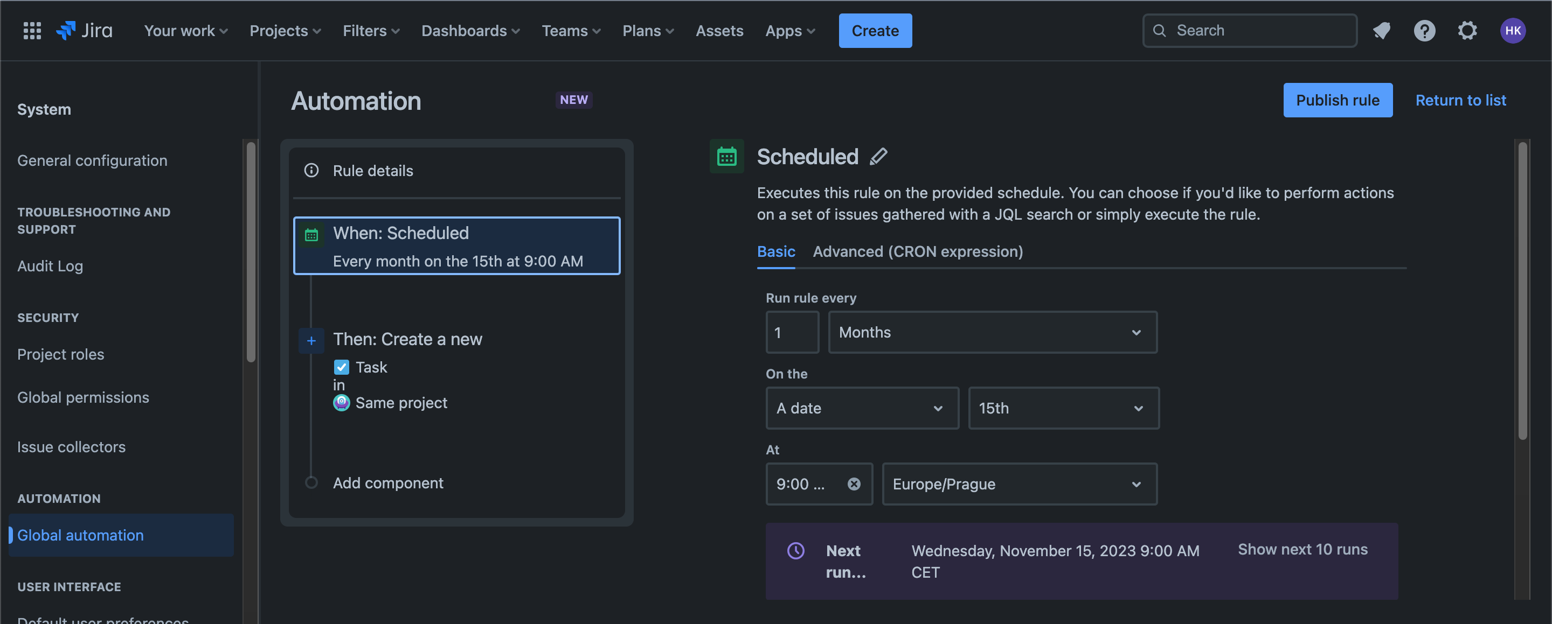Switch to the Basic tab
Image resolution: width=1552 pixels, height=624 pixels.
tap(776, 251)
